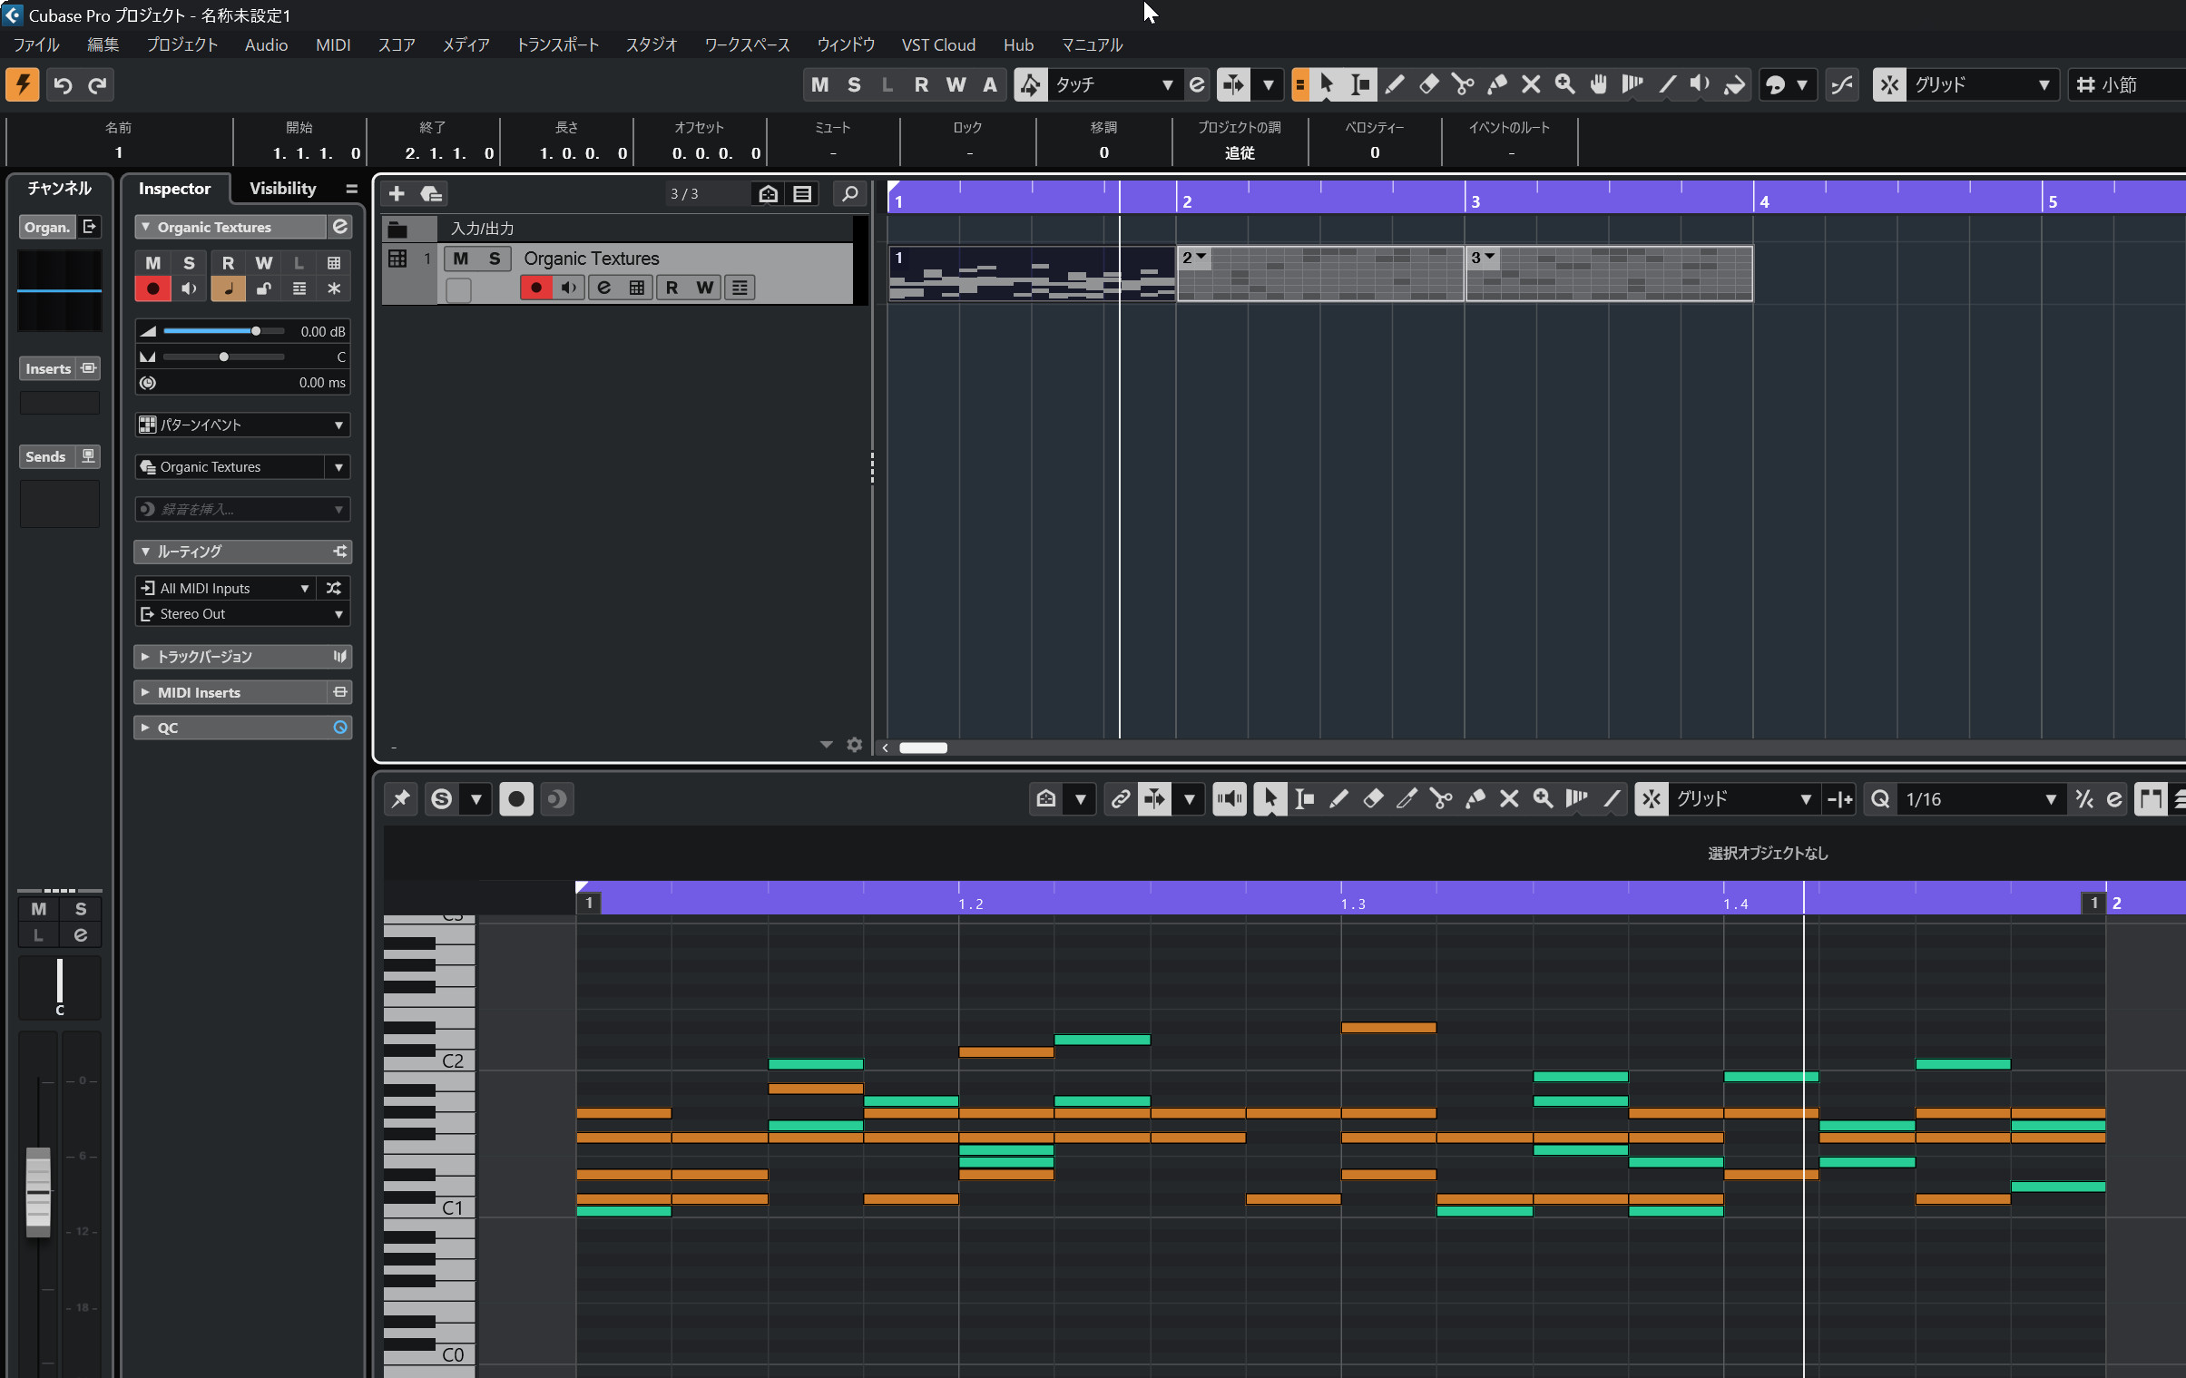Click the horizontal scrollbar thumb in project window

923,748
